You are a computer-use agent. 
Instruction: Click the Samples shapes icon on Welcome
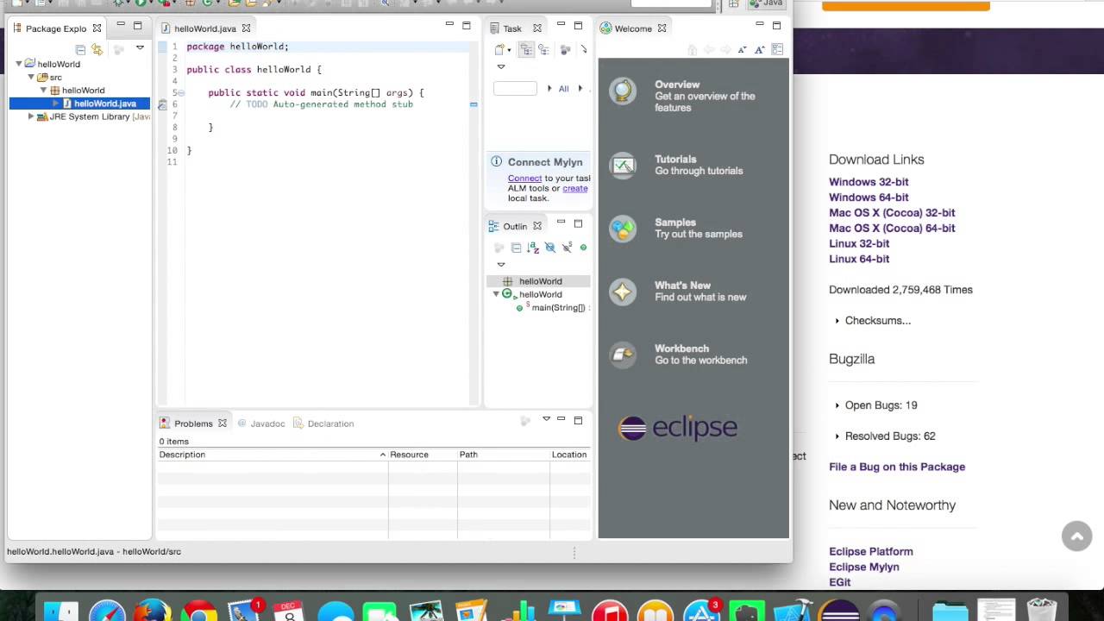click(623, 229)
